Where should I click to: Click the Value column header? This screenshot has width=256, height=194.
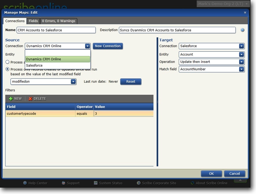[x=124, y=107]
